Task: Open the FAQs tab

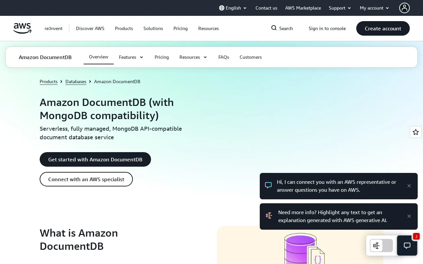Action: point(224,57)
